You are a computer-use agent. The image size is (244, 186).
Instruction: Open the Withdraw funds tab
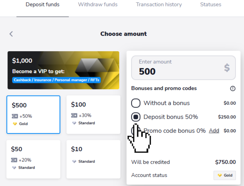[98, 5]
